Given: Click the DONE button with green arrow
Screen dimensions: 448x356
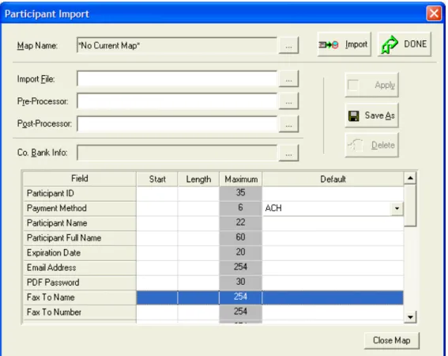Looking at the screenshot, I should click(405, 44).
